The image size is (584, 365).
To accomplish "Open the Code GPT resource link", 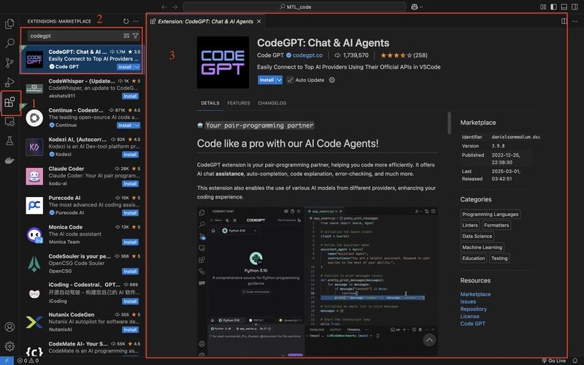I will (x=472, y=323).
